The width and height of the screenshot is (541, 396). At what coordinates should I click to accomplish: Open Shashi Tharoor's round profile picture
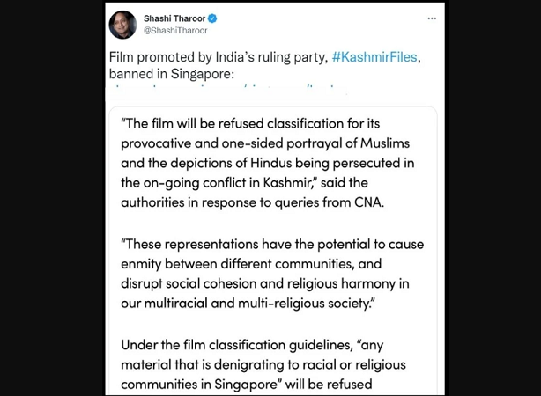[122, 25]
